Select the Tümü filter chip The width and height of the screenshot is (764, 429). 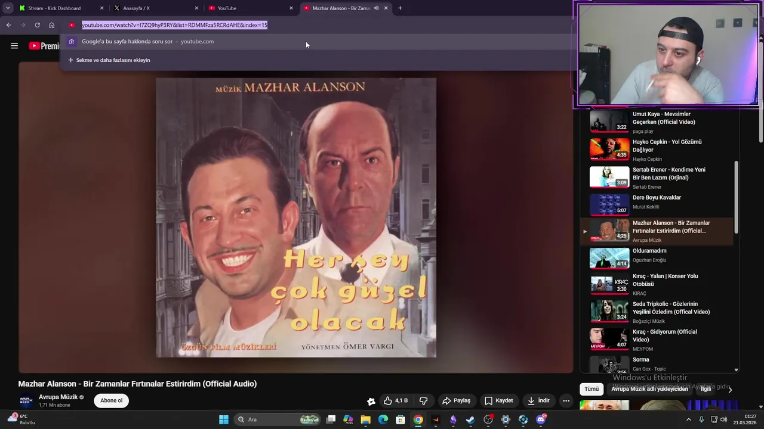[592, 389]
